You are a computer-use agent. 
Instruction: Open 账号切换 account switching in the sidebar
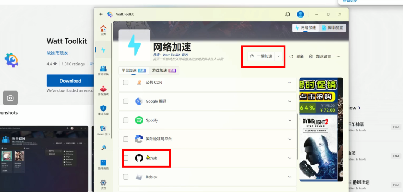(x=103, y=70)
